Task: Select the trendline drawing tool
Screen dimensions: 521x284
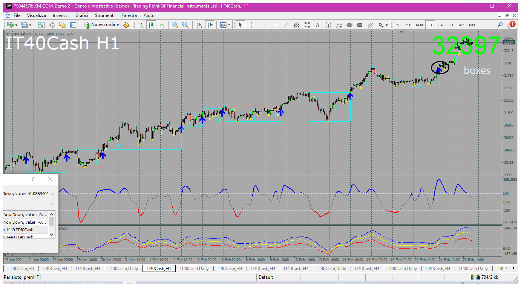Action: point(286,25)
